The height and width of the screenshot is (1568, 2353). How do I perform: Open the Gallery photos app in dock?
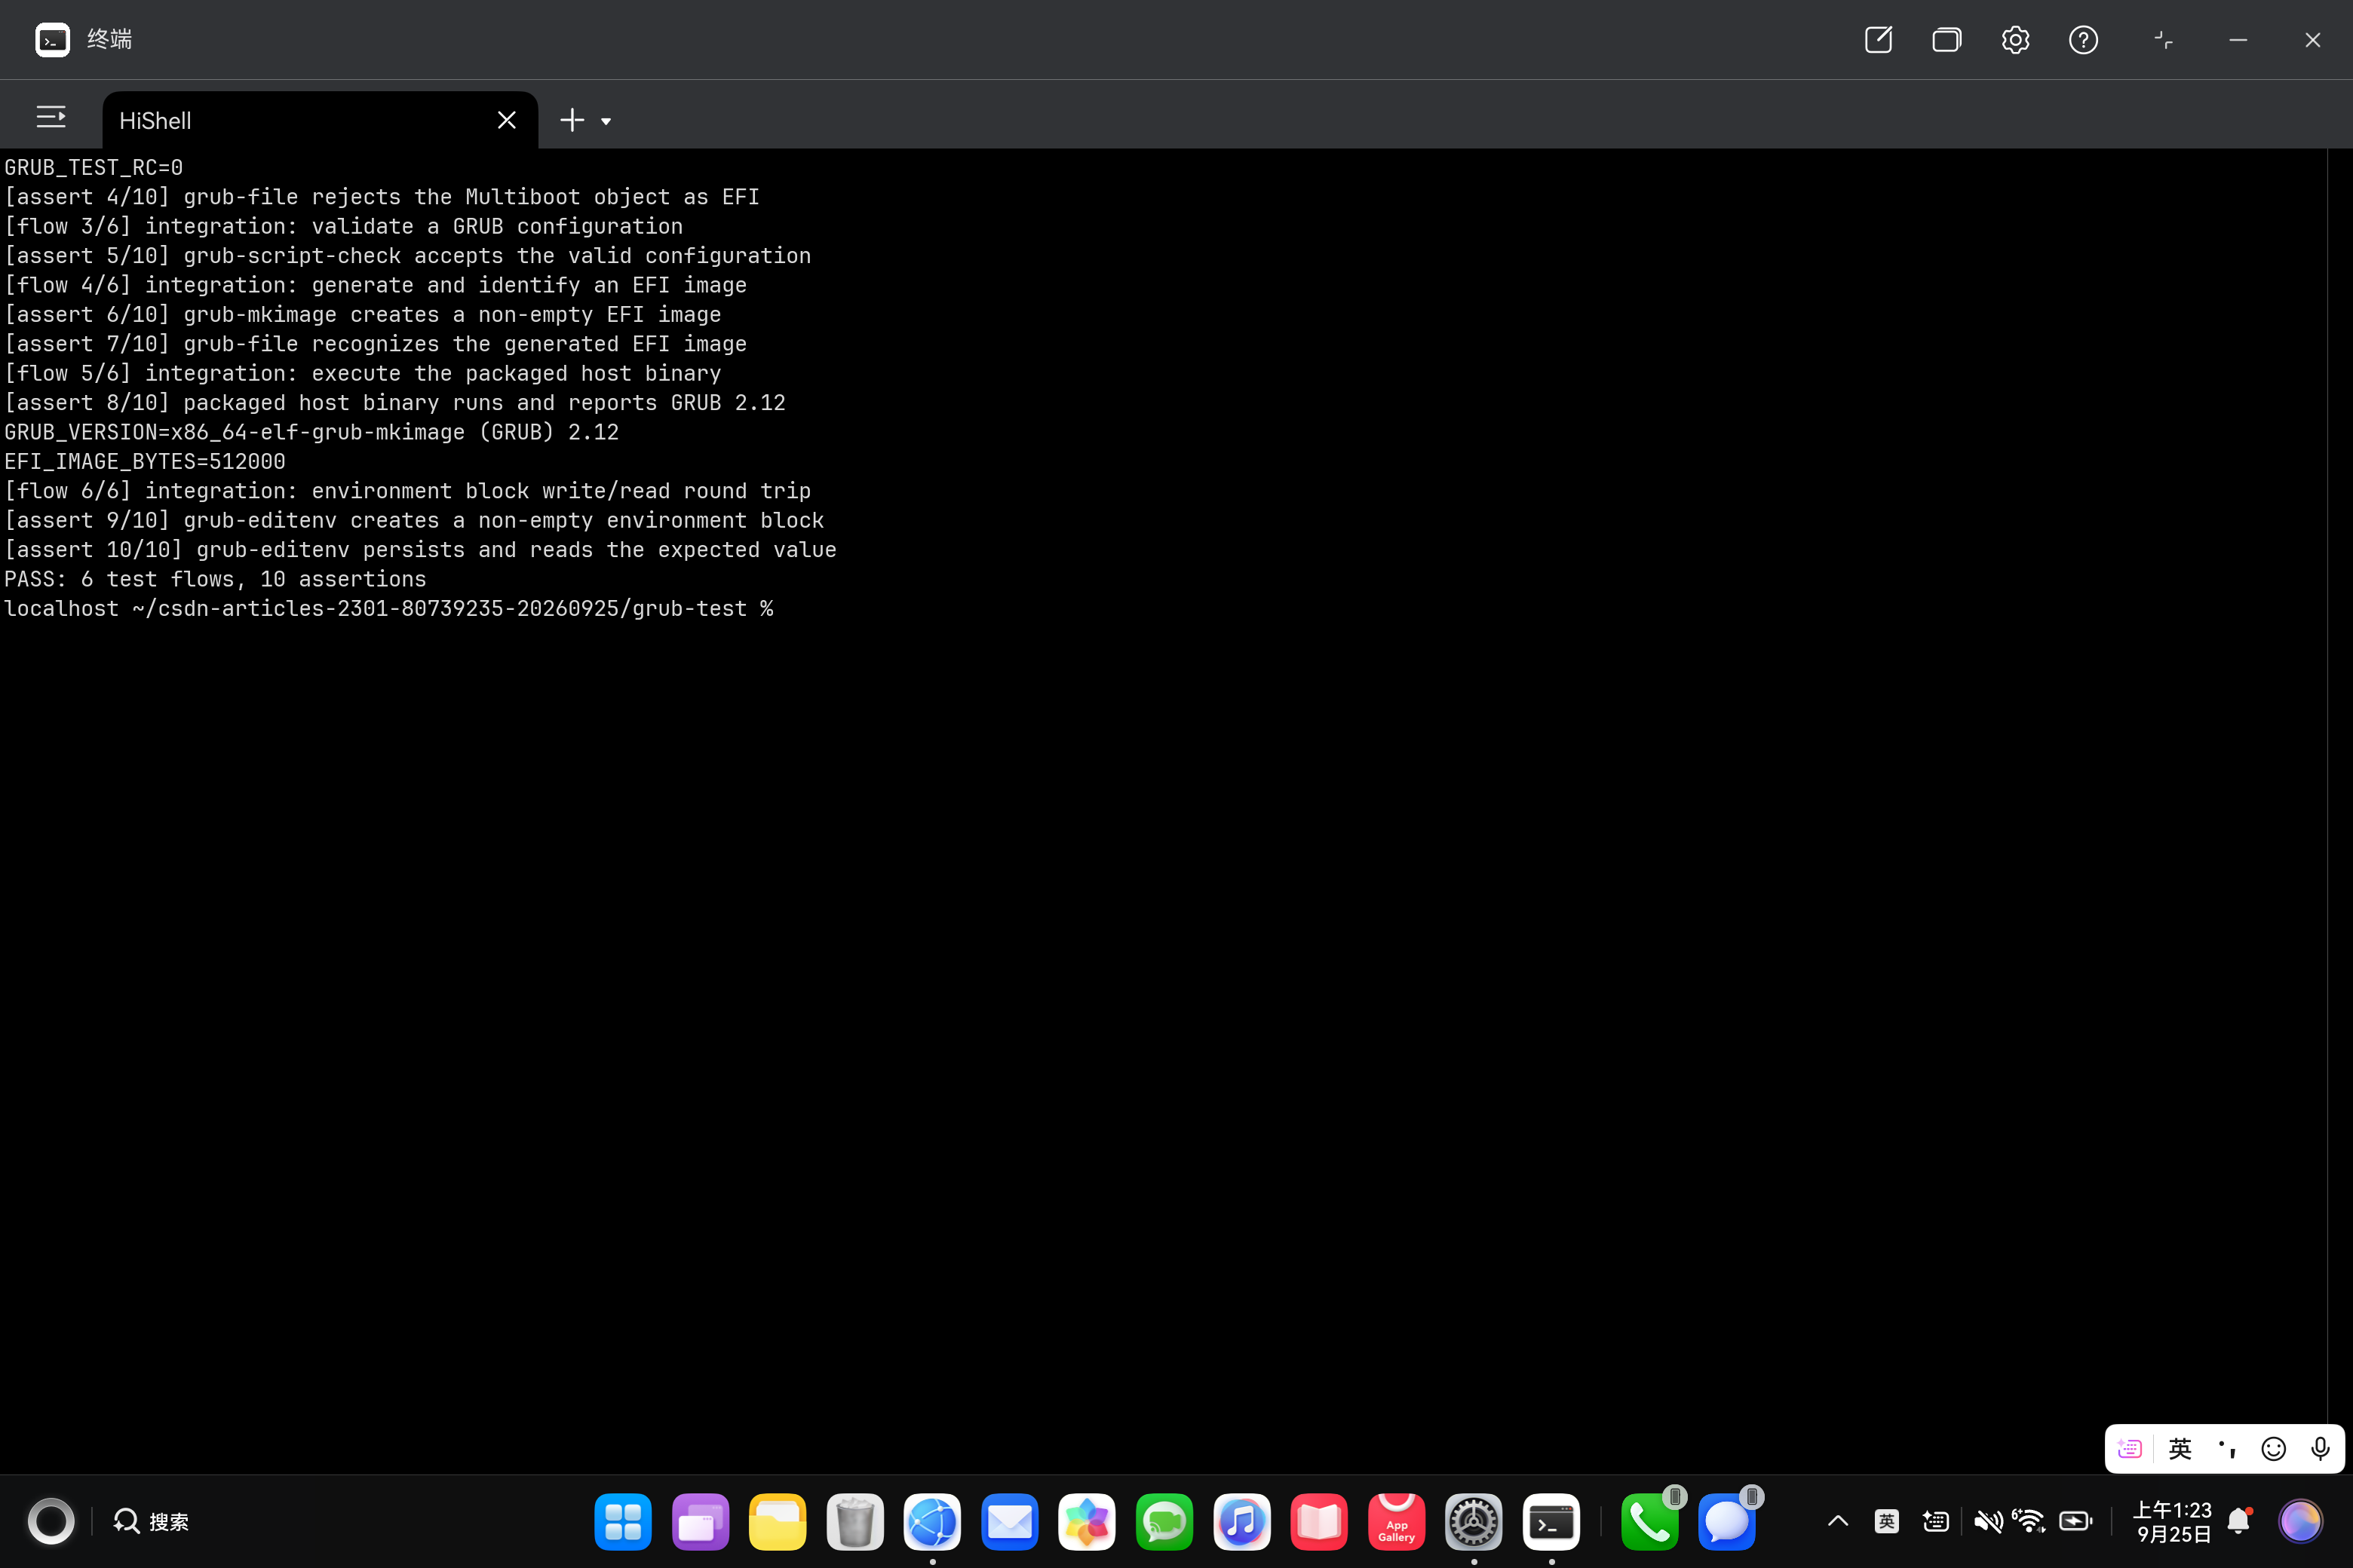1088,1522
